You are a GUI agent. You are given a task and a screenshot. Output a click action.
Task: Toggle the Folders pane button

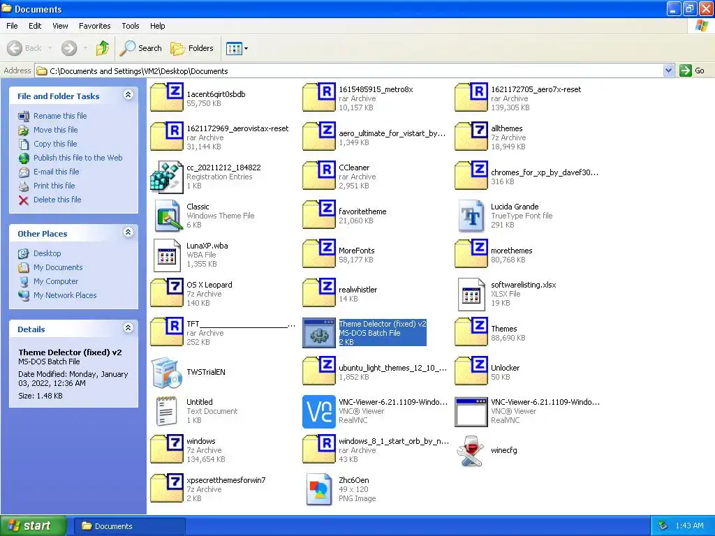(192, 48)
